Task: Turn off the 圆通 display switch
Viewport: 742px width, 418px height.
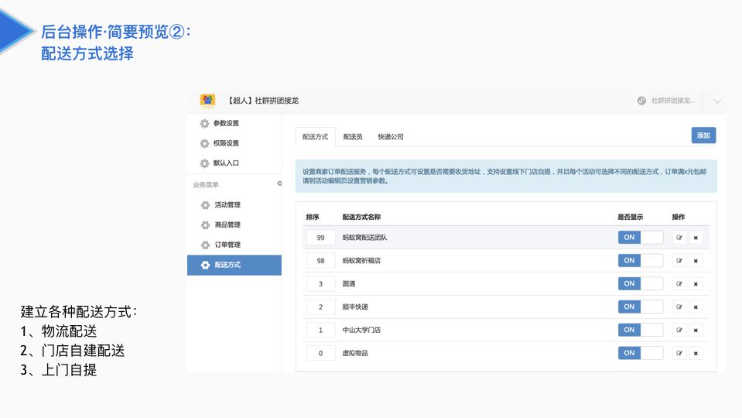Action: tap(641, 283)
